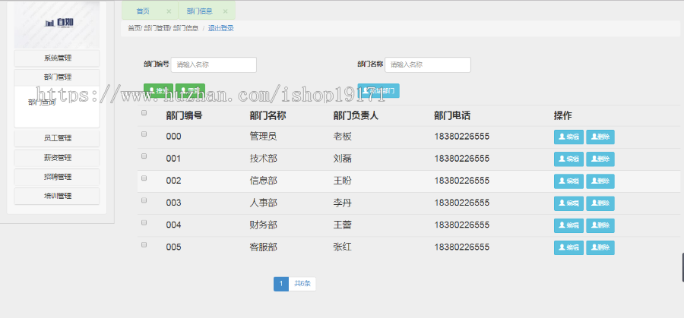Screen dimensions: 684x318
Task: Toggle the select-all checkbox in table header
Action: tap(144, 113)
